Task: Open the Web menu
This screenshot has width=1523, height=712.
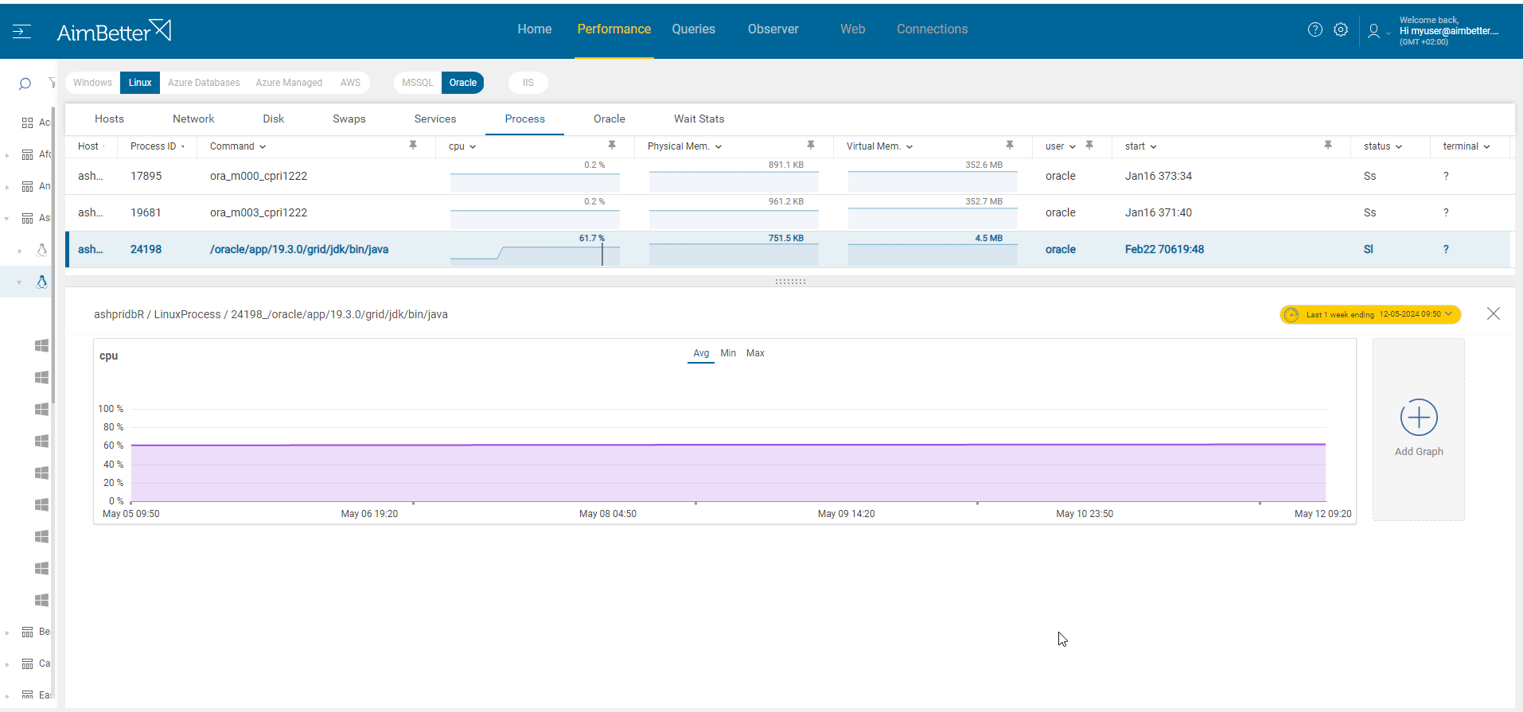Action: (x=852, y=29)
